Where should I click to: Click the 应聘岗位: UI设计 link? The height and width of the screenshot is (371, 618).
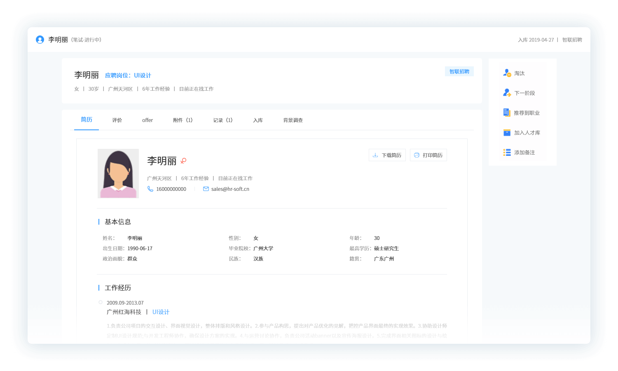click(128, 75)
